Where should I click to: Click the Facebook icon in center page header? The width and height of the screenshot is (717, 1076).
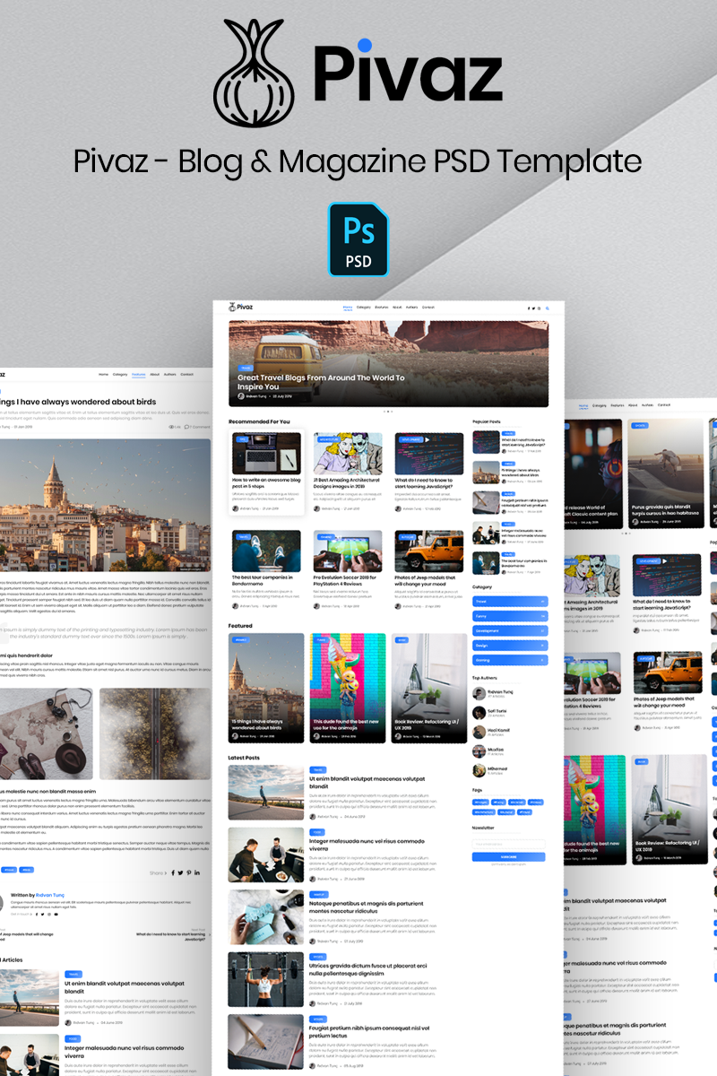coord(530,308)
